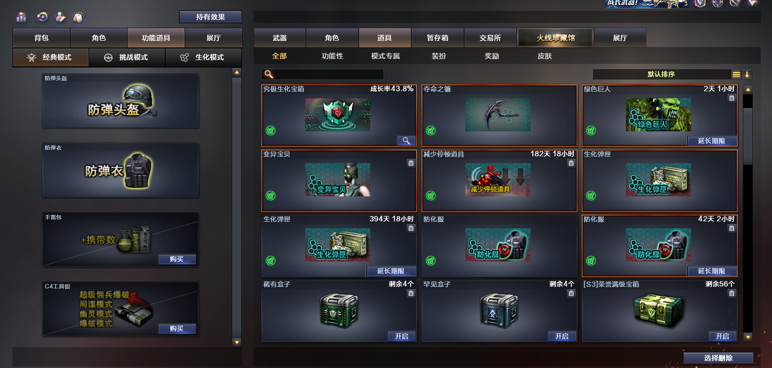Click trash icon on 稀有盒子 item
This screenshot has width=772, height=368.
point(411,293)
